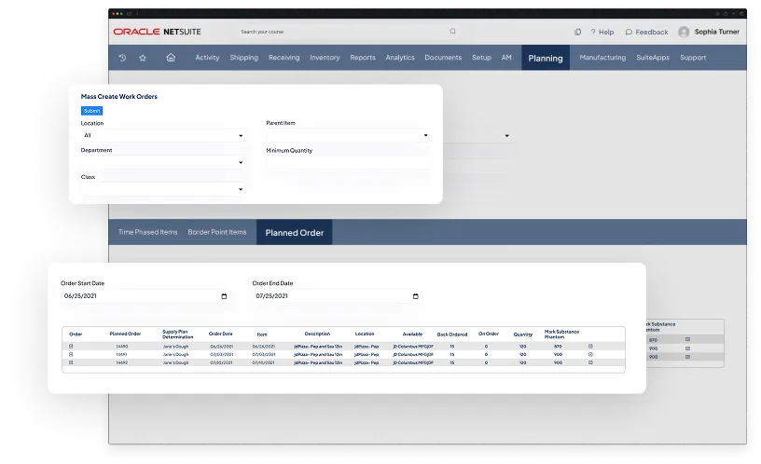Go to the home icon

(170, 58)
